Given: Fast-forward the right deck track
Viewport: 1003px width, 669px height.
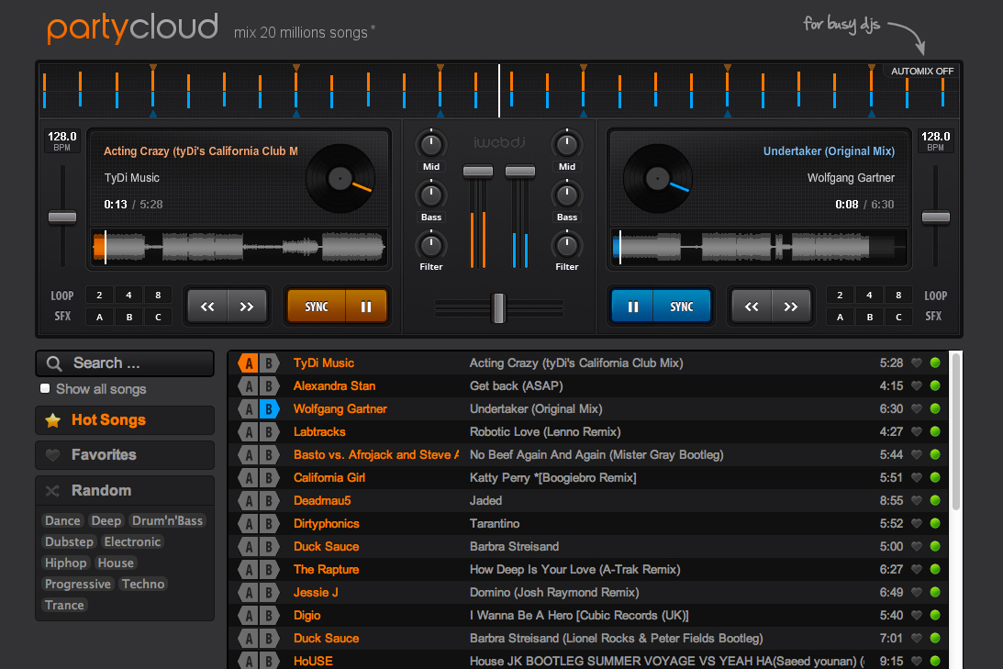Looking at the screenshot, I should (x=791, y=307).
